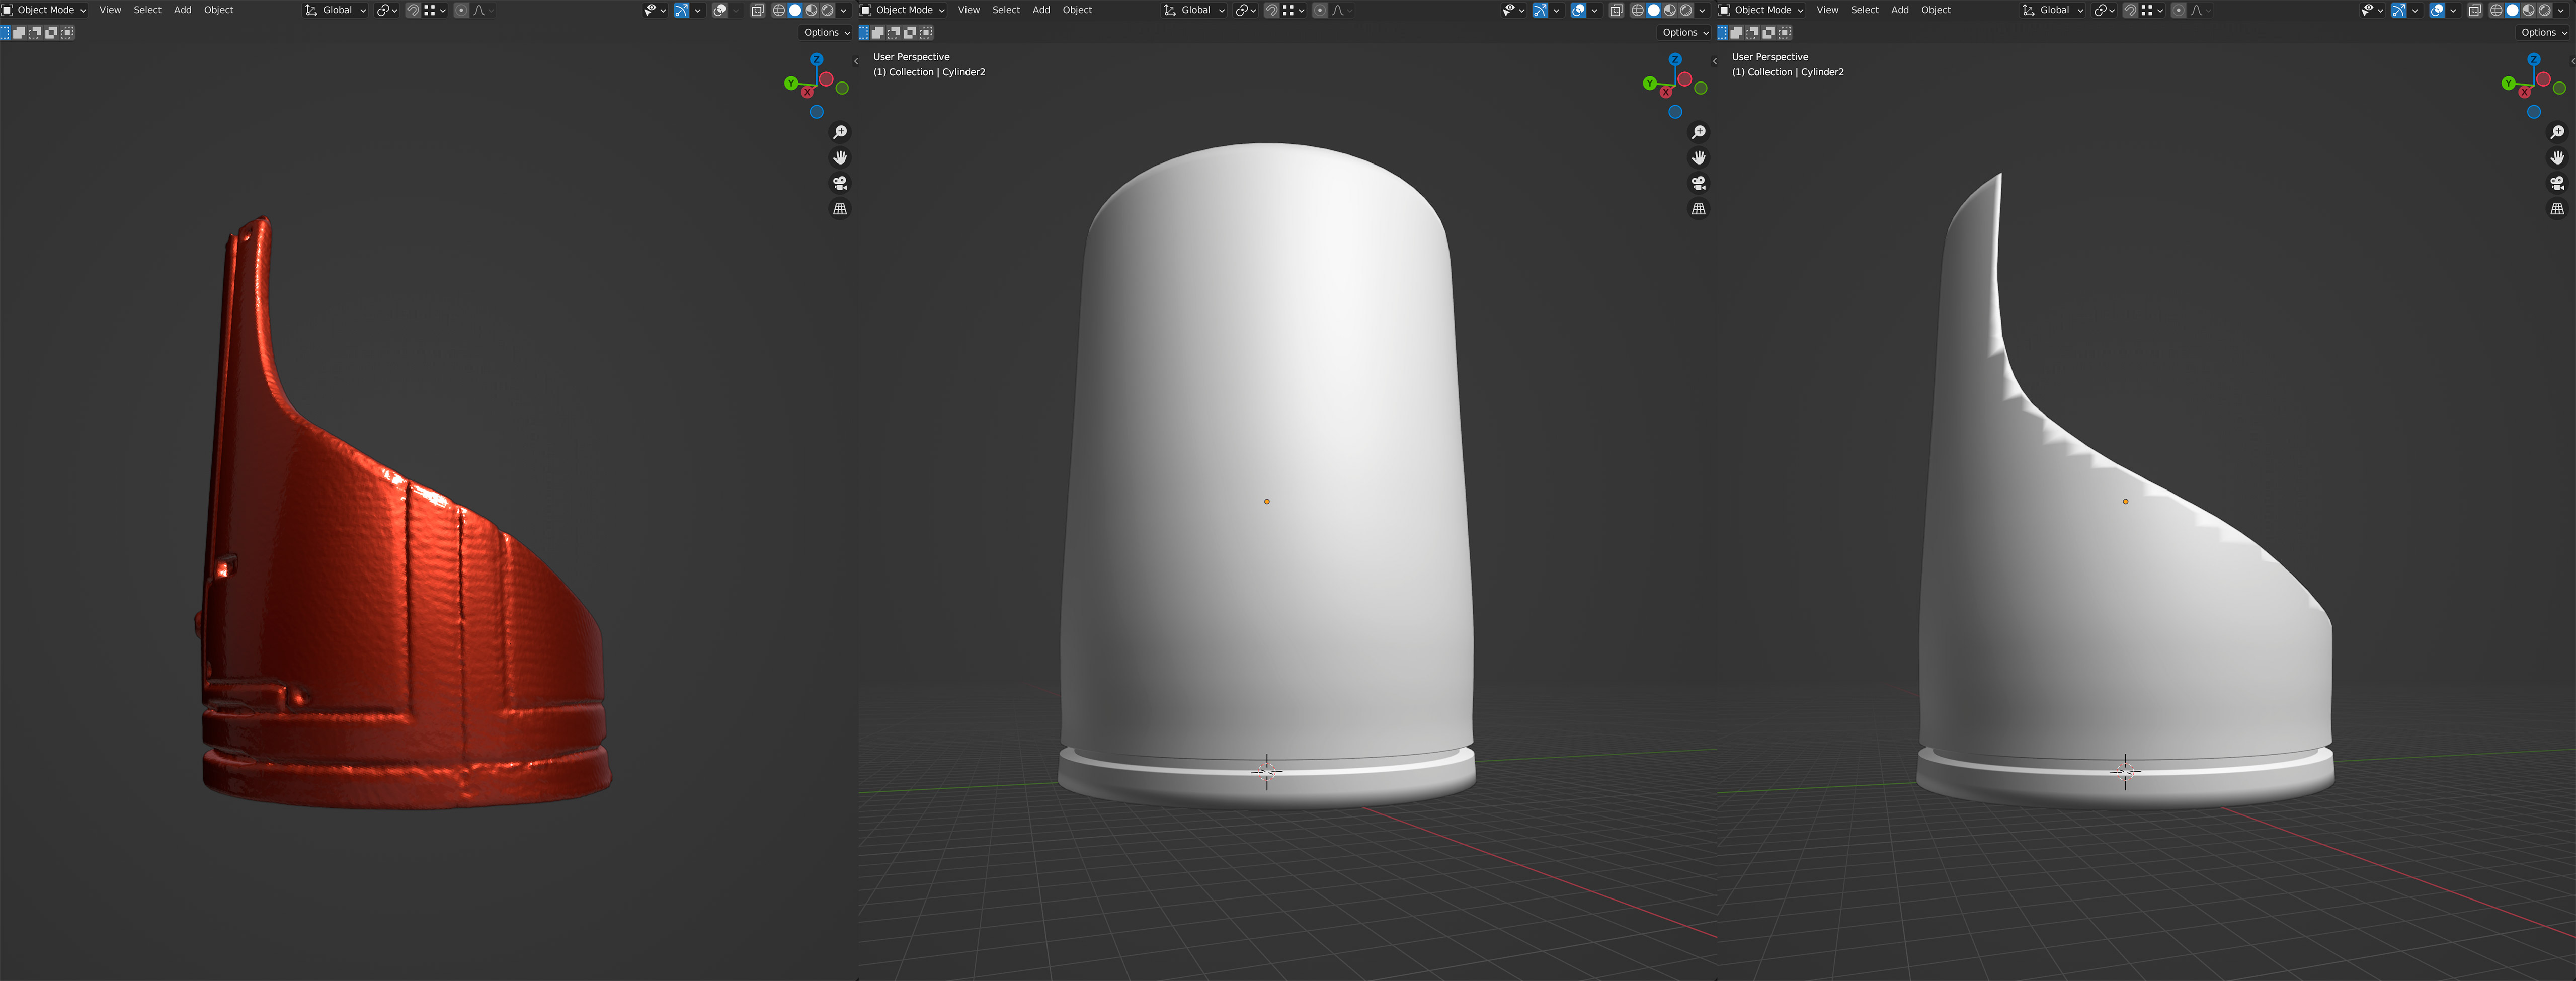Toggle gizmo display in red helmet viewport header
The height and width of the screenshot is (981, 2576).
[682, 10]
